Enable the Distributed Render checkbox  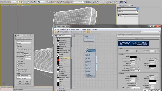click(x=17, y=69)
